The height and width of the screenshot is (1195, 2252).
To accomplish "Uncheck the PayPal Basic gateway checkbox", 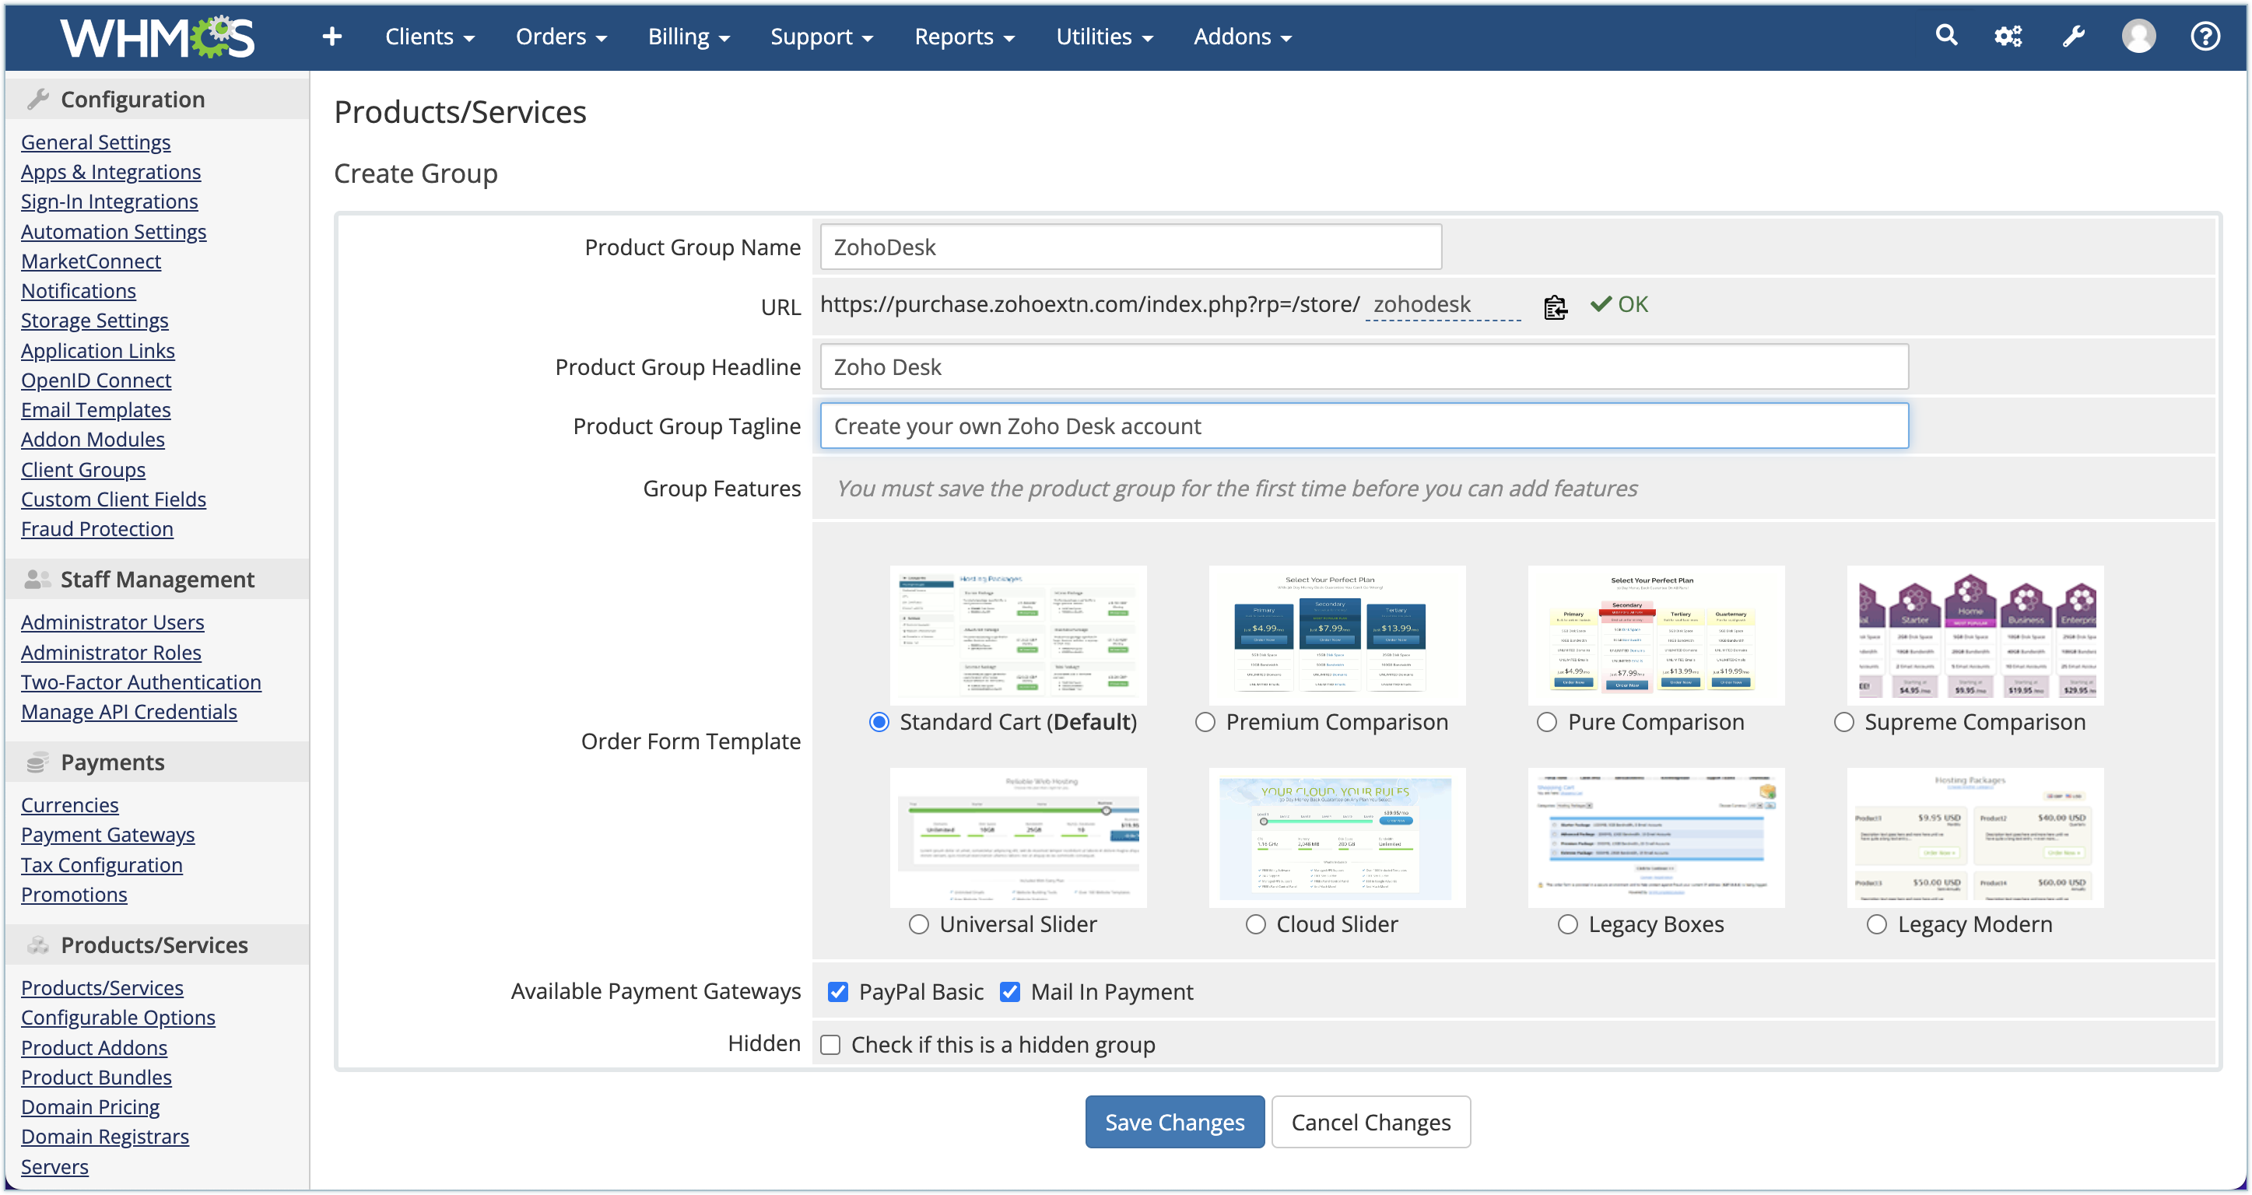I will [x=837, y=991].
